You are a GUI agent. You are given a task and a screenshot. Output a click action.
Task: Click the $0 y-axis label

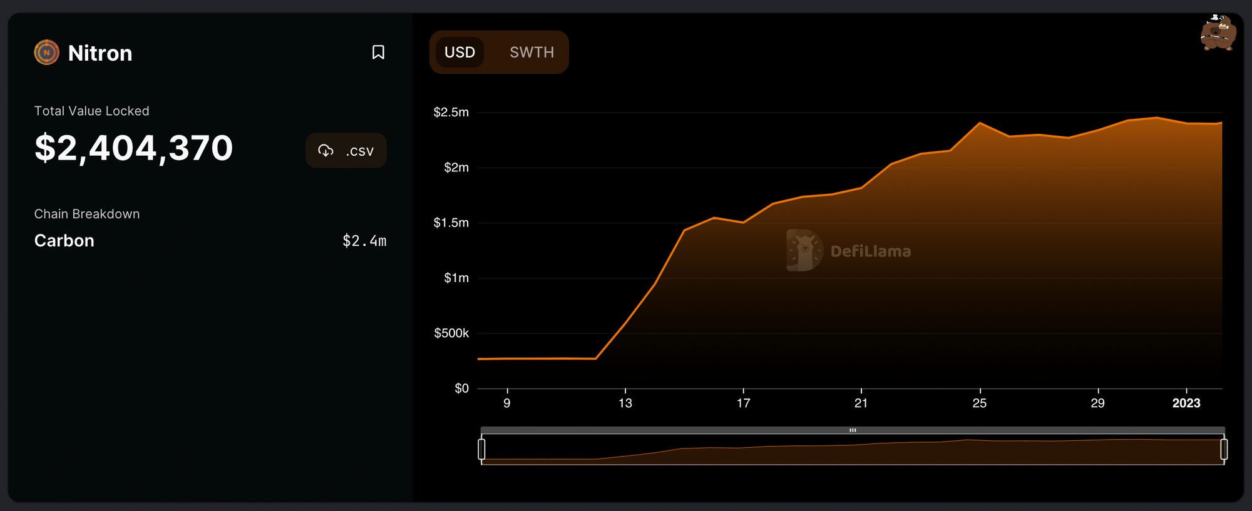(461, 388)
